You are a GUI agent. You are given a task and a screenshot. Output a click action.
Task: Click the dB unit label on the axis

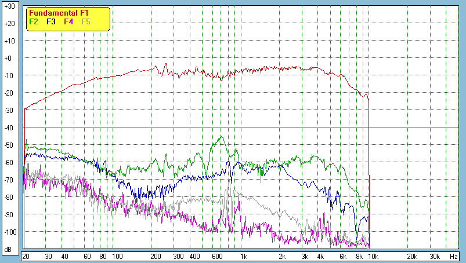[9, 250]
